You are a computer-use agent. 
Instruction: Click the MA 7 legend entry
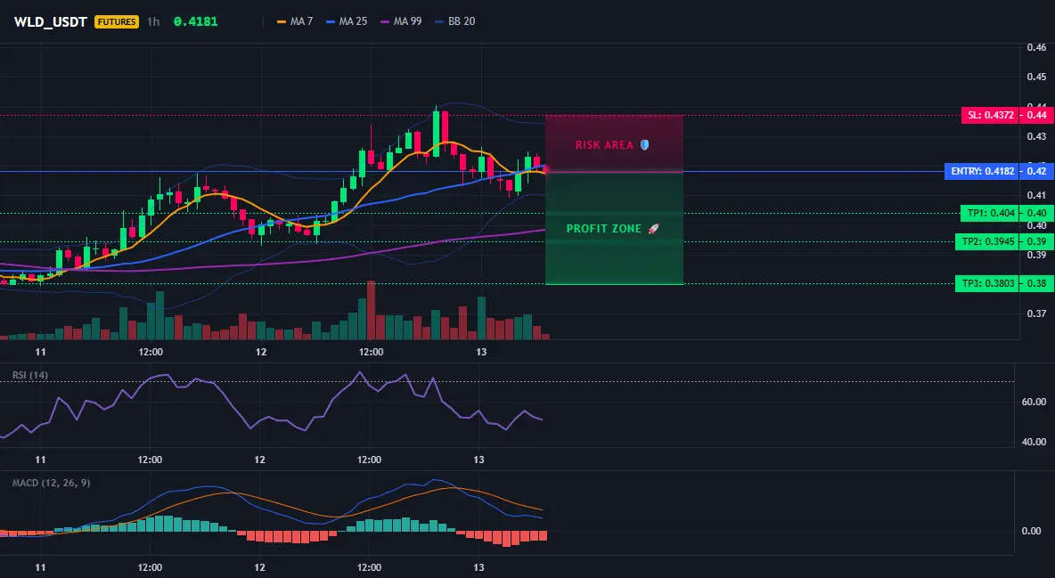295,21
